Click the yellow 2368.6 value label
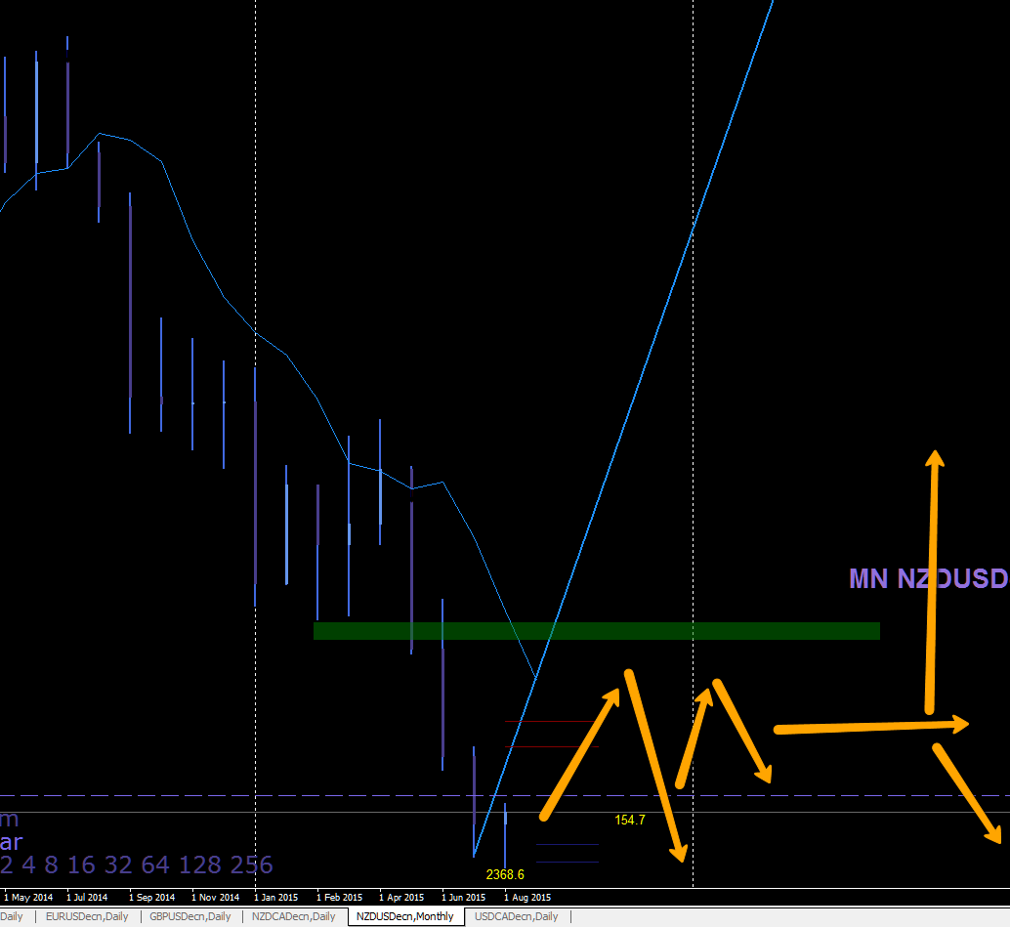This screenshot has width=1010, height=928. (x=505, y=874)
